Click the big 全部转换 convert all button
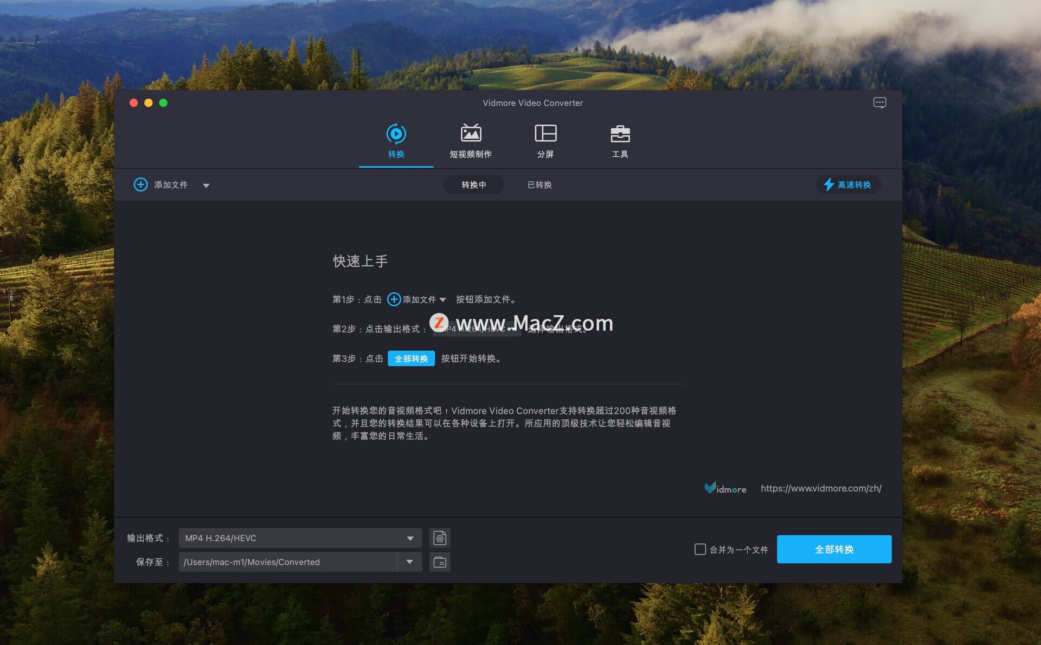Image resolution: width=1041 pixels, height=645 pixels. pyautogui.click(x=834, y=549)
